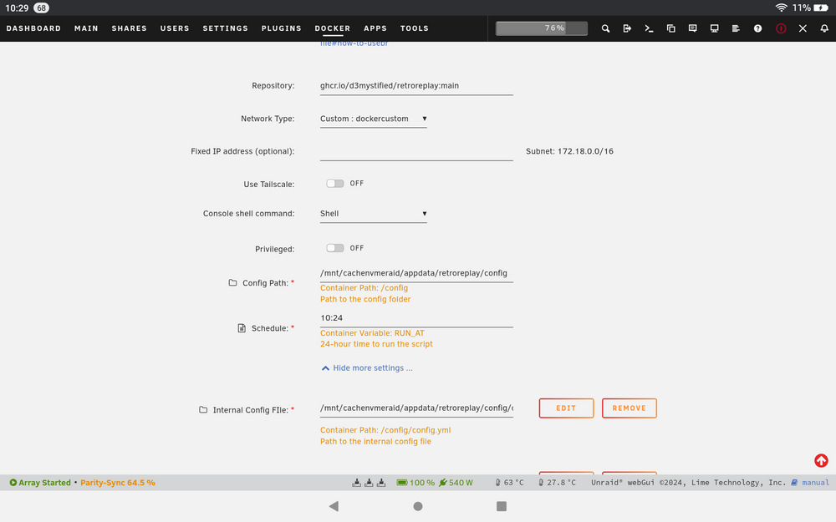This screenshot has width=836, height=522.
Task: Tap the Android recent apps square
Action: pyautogui.click(x=501, y=506)
